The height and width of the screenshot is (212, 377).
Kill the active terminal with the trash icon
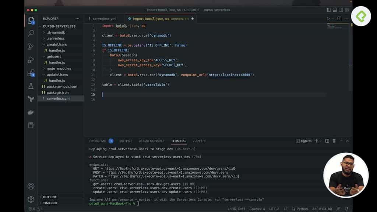334,141
